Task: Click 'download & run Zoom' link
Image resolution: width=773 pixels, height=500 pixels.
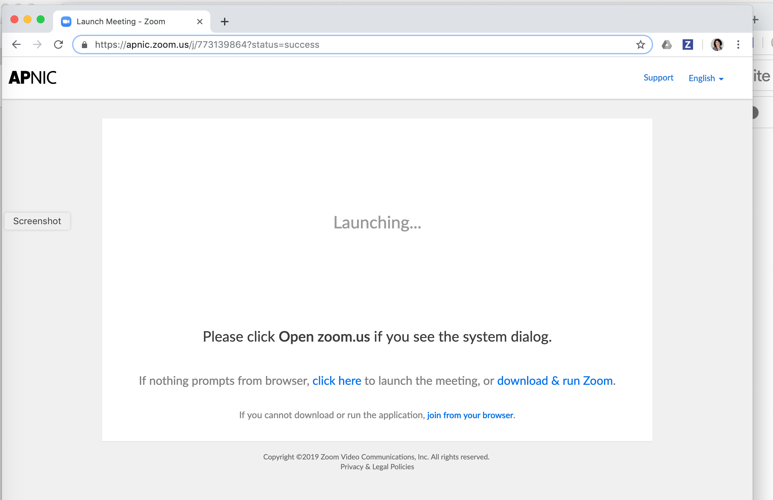Action: pos(555,381)
